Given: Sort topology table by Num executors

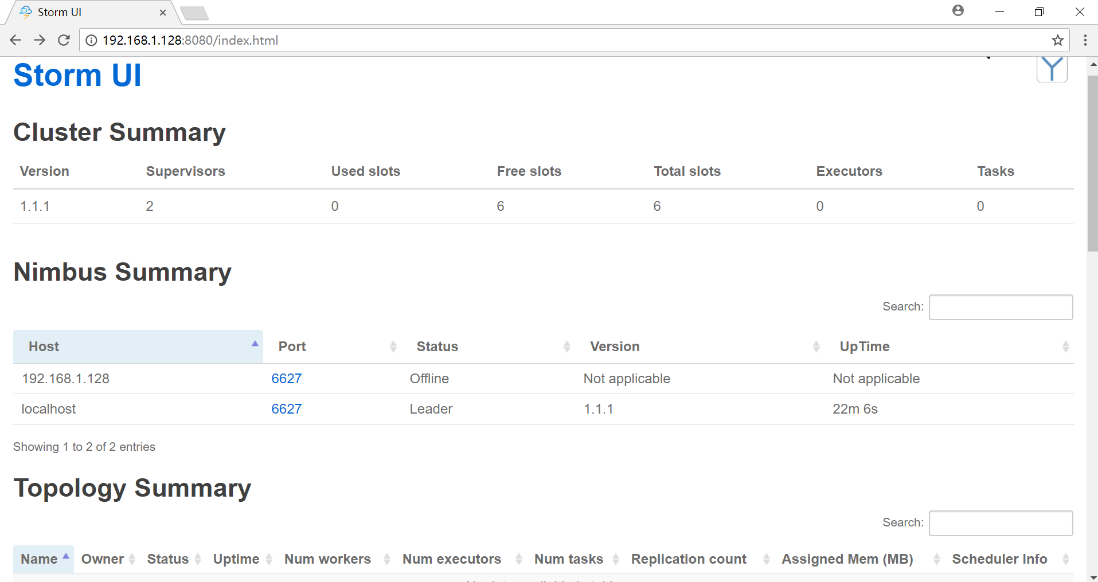Looking at the screenshot, I should click(x=461, y=559).
